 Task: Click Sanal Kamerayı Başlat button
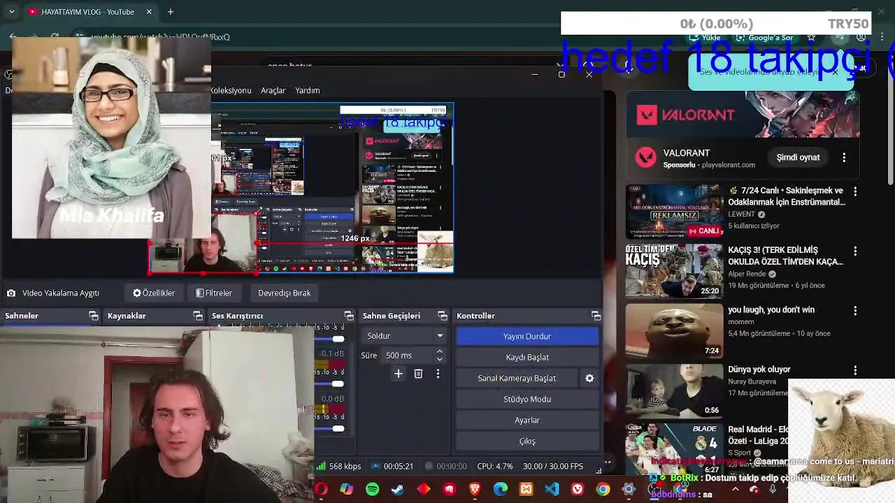(x=517, y=378)
